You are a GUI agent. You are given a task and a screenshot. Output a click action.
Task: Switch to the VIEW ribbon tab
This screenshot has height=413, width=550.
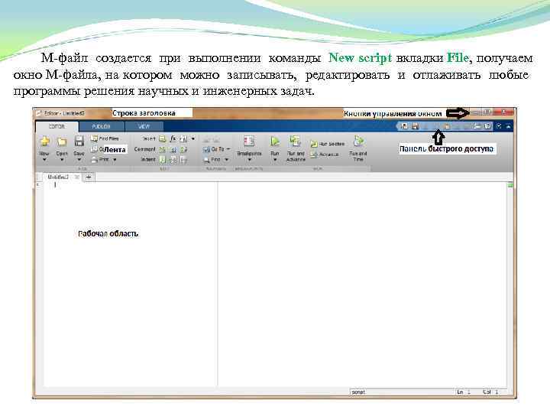click(144, 126)
